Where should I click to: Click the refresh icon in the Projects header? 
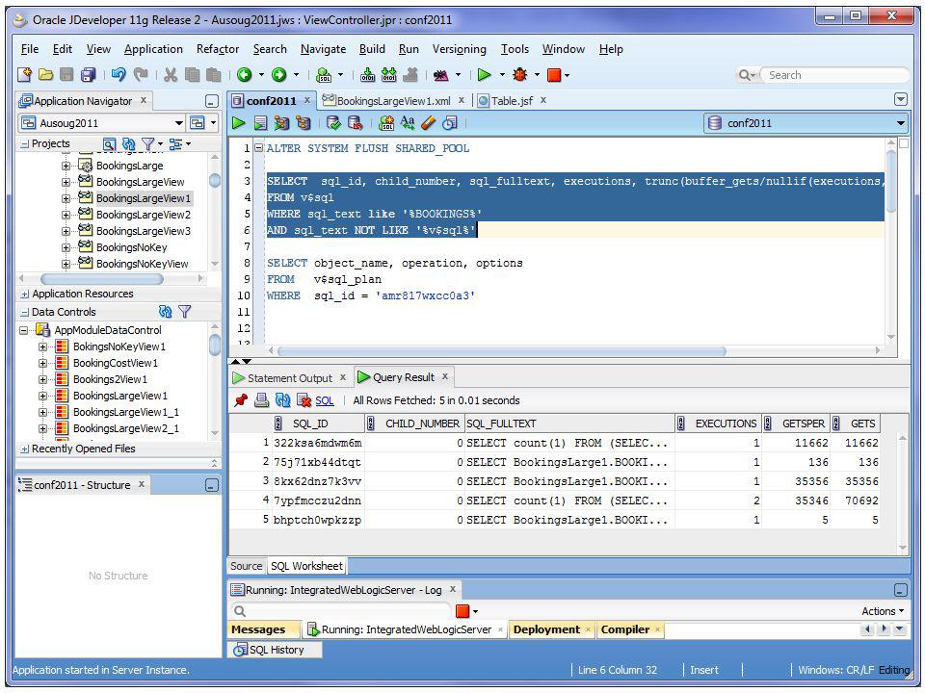pos(128,143)
